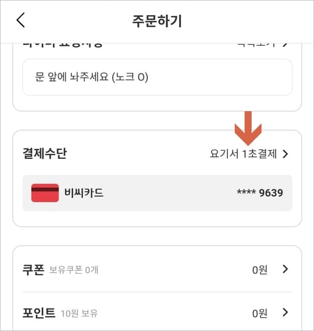The height and width of the screenshot is (331, 314).
Task: Open the partially hidden rider request option link
Action: coord(263,45)
